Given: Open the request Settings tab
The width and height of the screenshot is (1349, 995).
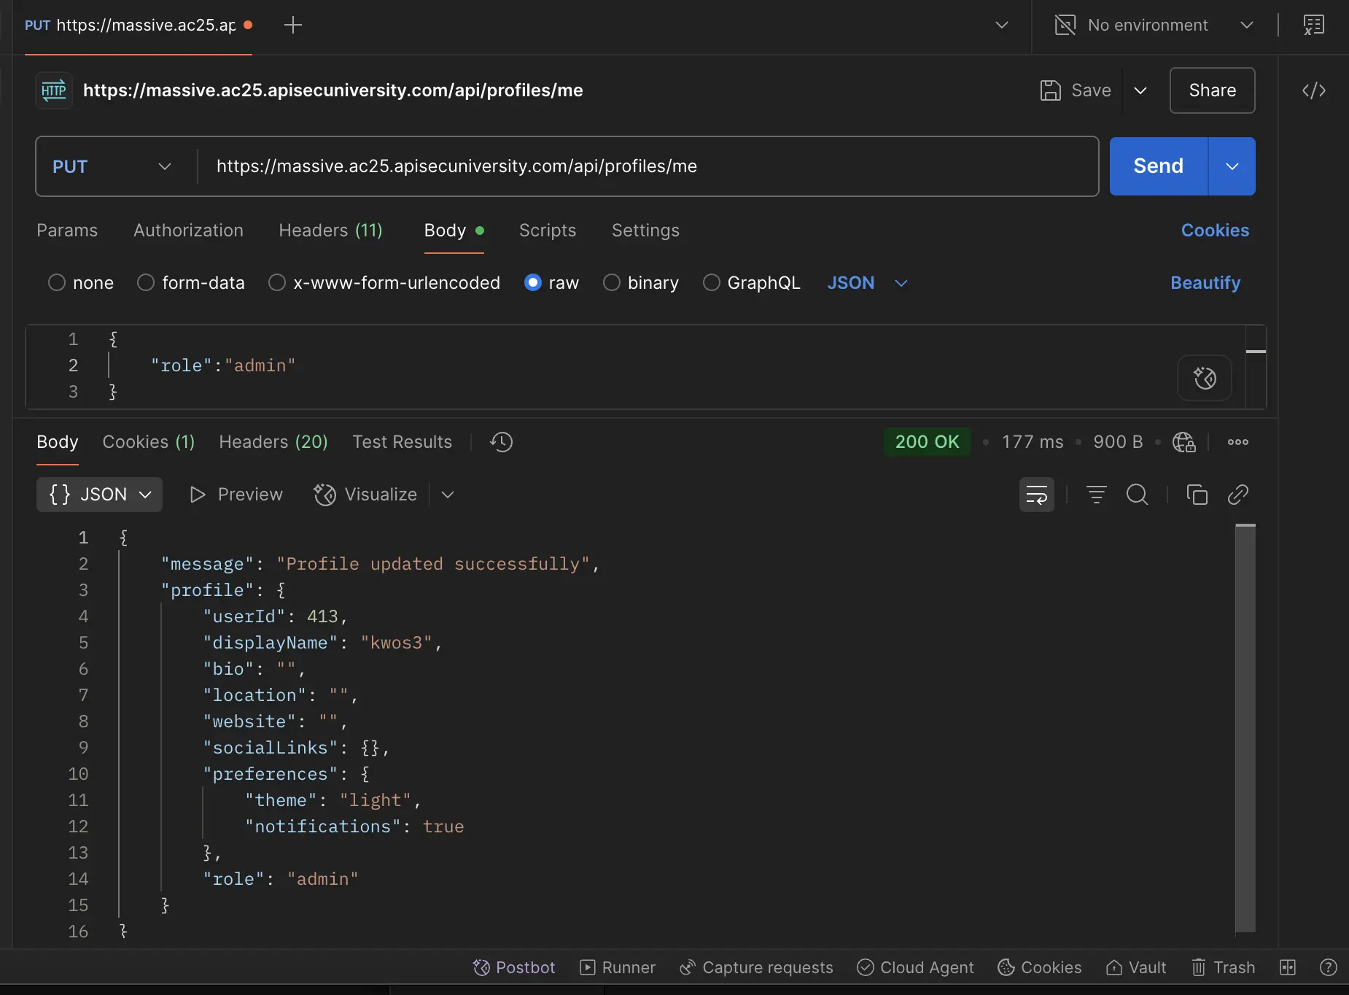Looking at the screenshot, I should pos(645,230).
